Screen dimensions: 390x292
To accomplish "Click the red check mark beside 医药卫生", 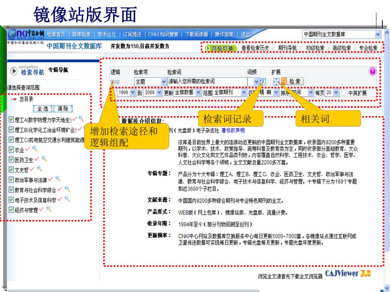I will point(37,159).
